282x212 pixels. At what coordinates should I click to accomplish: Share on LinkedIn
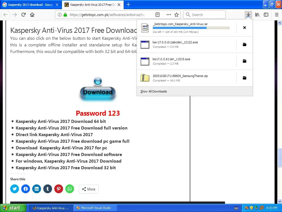pyautogui.click(x=37, y=189)
